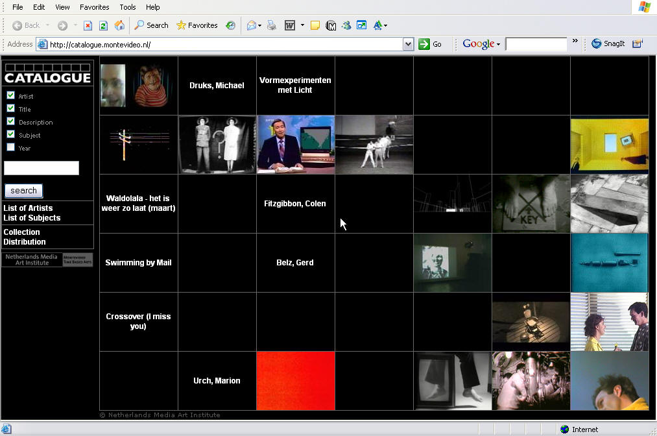Click the Mail envelope icon
This screenshot has width=657, height=436.
(251, 25)
